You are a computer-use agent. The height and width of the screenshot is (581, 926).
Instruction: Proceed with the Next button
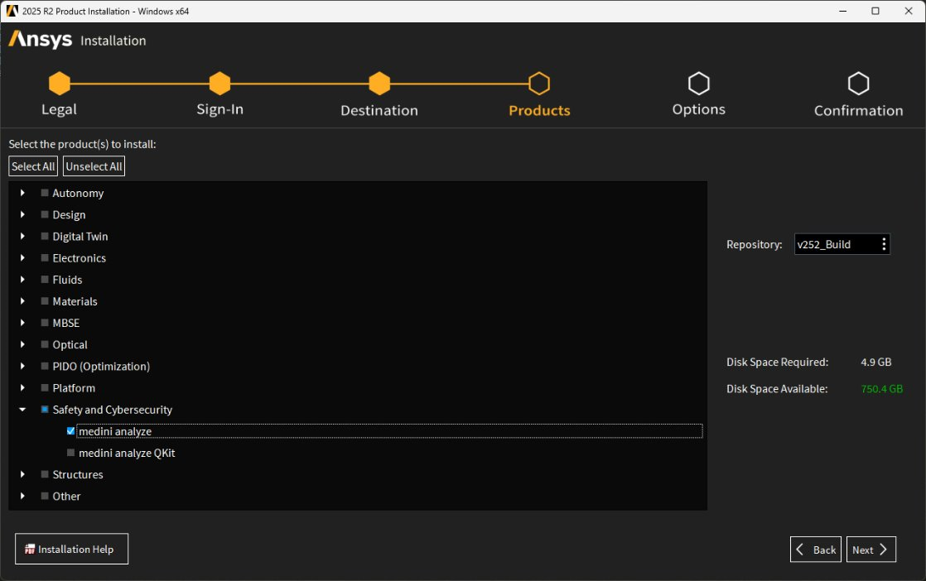[871, 550]
